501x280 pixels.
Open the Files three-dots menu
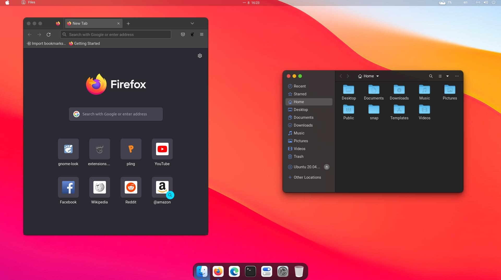click(x=457, y=76)
